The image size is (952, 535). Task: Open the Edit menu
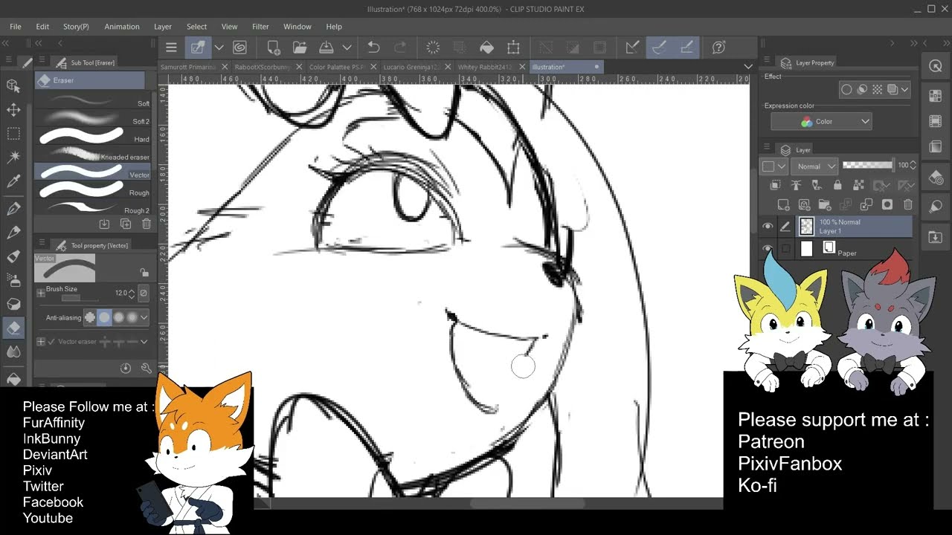point(42,27)
